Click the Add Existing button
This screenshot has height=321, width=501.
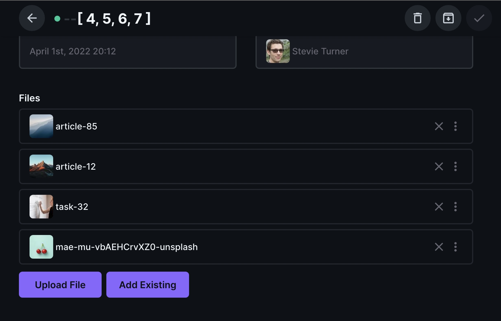pos(148,285)
